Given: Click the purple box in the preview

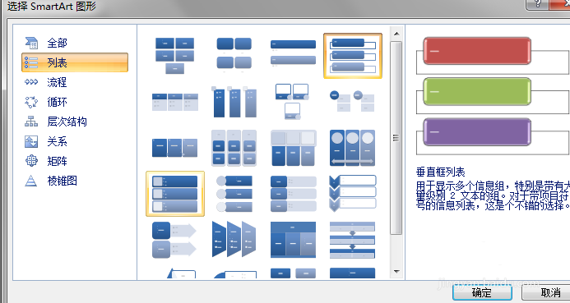Looking at the screenshot, I should tap(477, 132).
